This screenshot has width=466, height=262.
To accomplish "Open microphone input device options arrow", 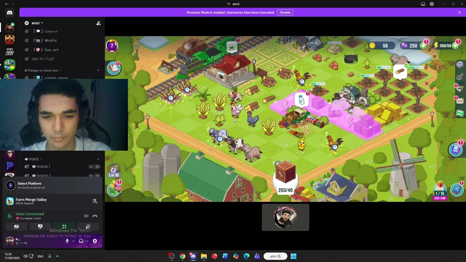I will 73,241.
